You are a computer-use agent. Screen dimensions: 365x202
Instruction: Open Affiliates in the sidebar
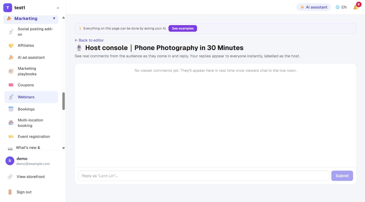click(x=31, y=45)
